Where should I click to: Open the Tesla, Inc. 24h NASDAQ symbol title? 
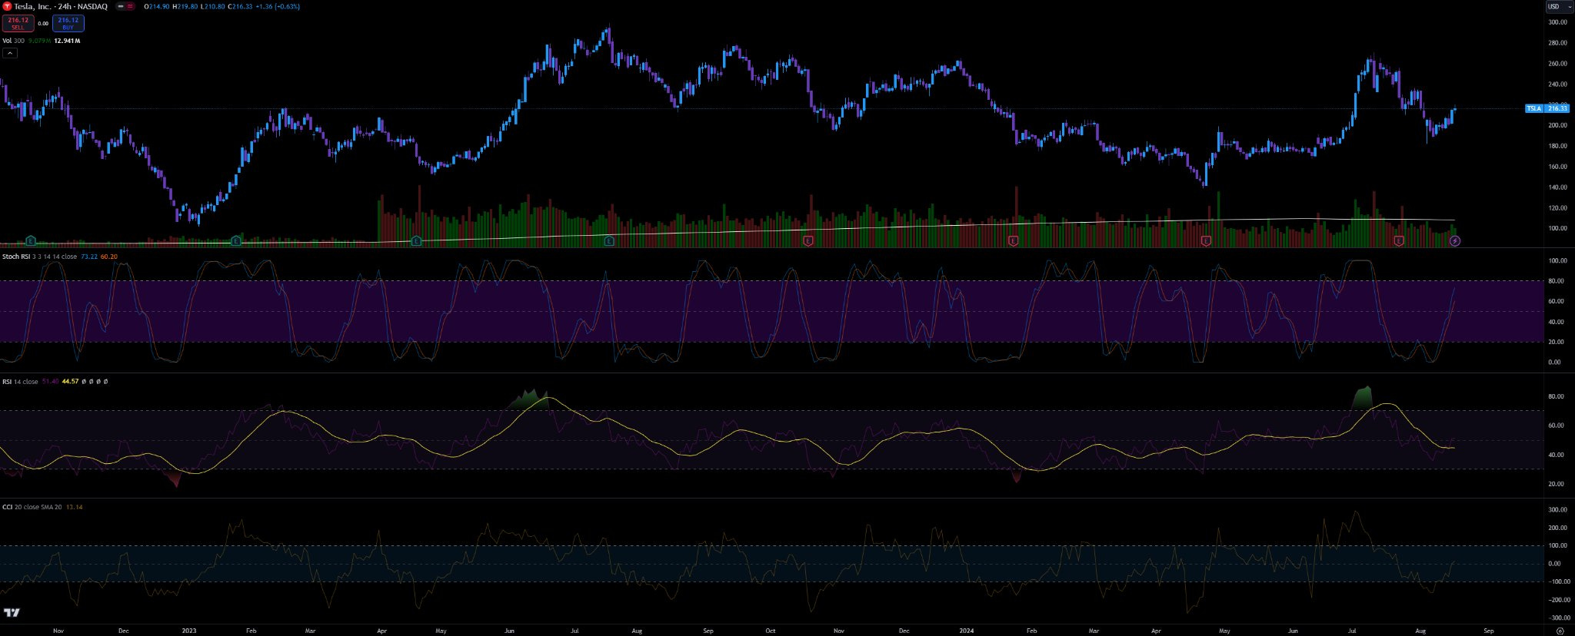pyautogui.click(x=61, y=6)
